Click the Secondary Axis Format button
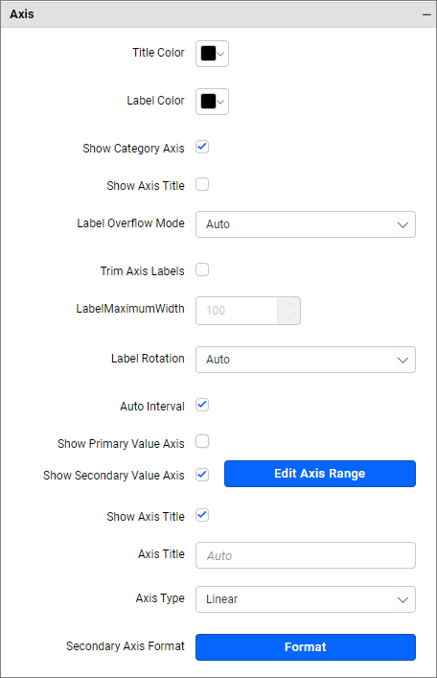This screenshot has height=678, width=437. tap(305, 647)
